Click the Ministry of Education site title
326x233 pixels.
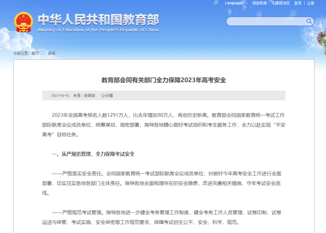(98, 20)
